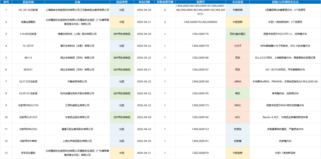
Task: Click the 药智/公开资料关注点 column header
Action: pyautogui.click(x=285, y=2)
